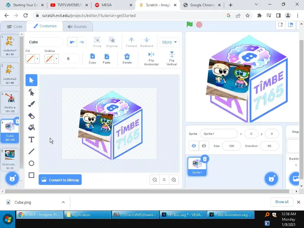
Task: Click the green flag to run
Action: point(190,25)
